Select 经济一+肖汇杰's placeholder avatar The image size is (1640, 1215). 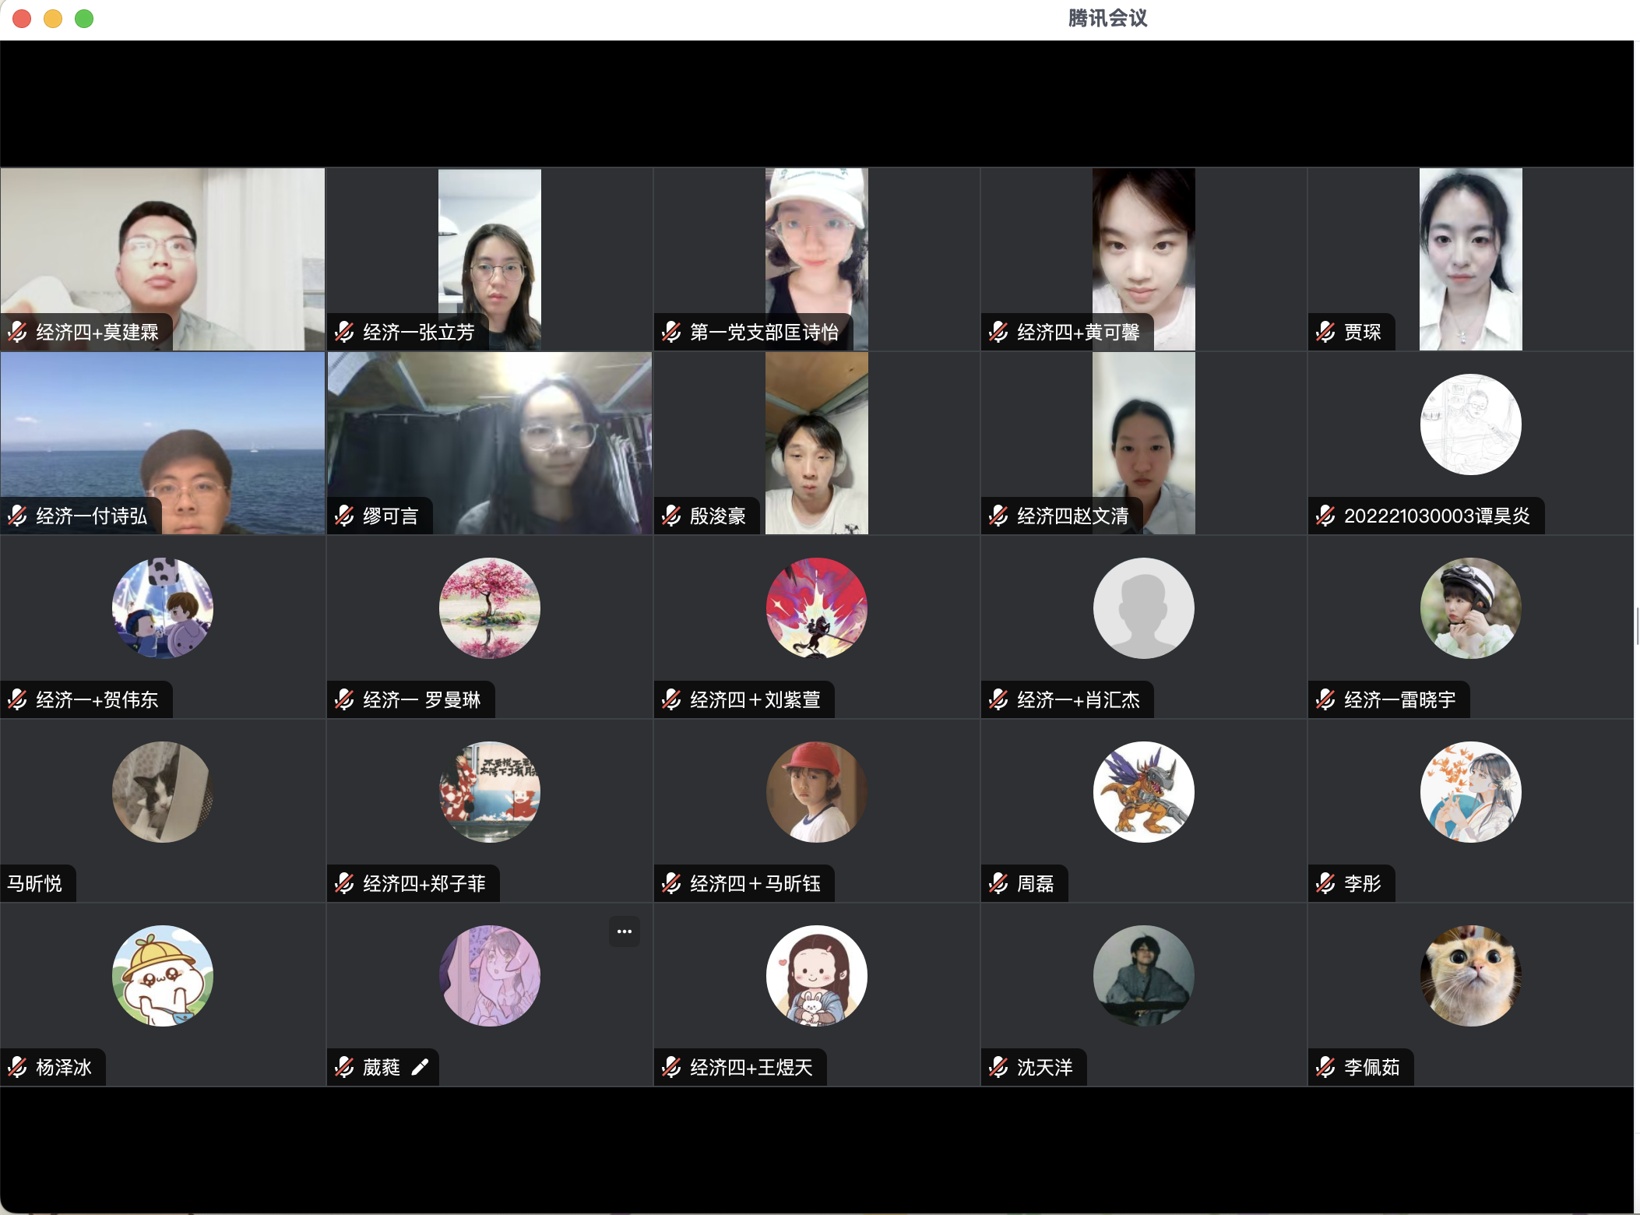coord(1142,608)
